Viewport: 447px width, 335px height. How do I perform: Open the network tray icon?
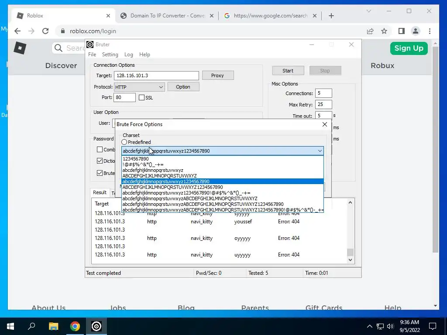coord(380,326)
